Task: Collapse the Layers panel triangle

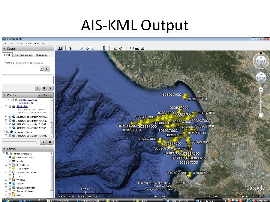Action: [4, 149]
